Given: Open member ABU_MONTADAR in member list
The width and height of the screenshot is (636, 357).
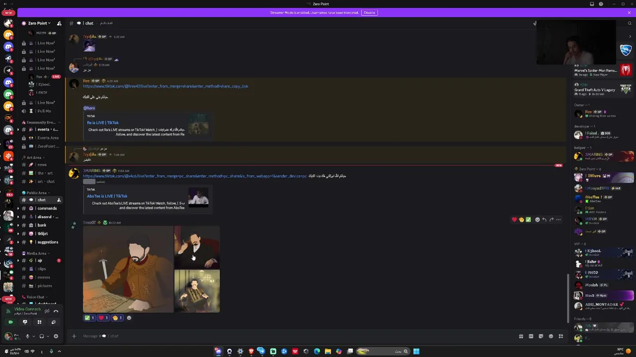Looking at the screenshot, I should [x=604, y=306].
